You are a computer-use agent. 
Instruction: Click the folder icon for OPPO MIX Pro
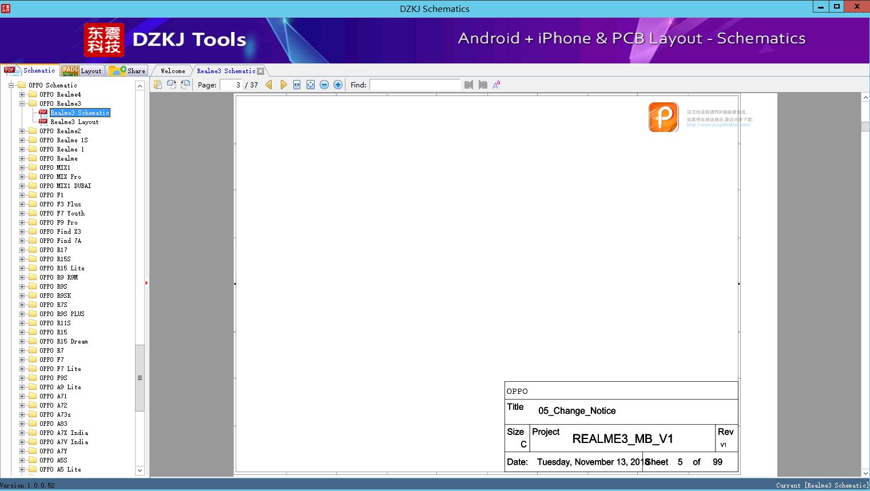[33, 177]
